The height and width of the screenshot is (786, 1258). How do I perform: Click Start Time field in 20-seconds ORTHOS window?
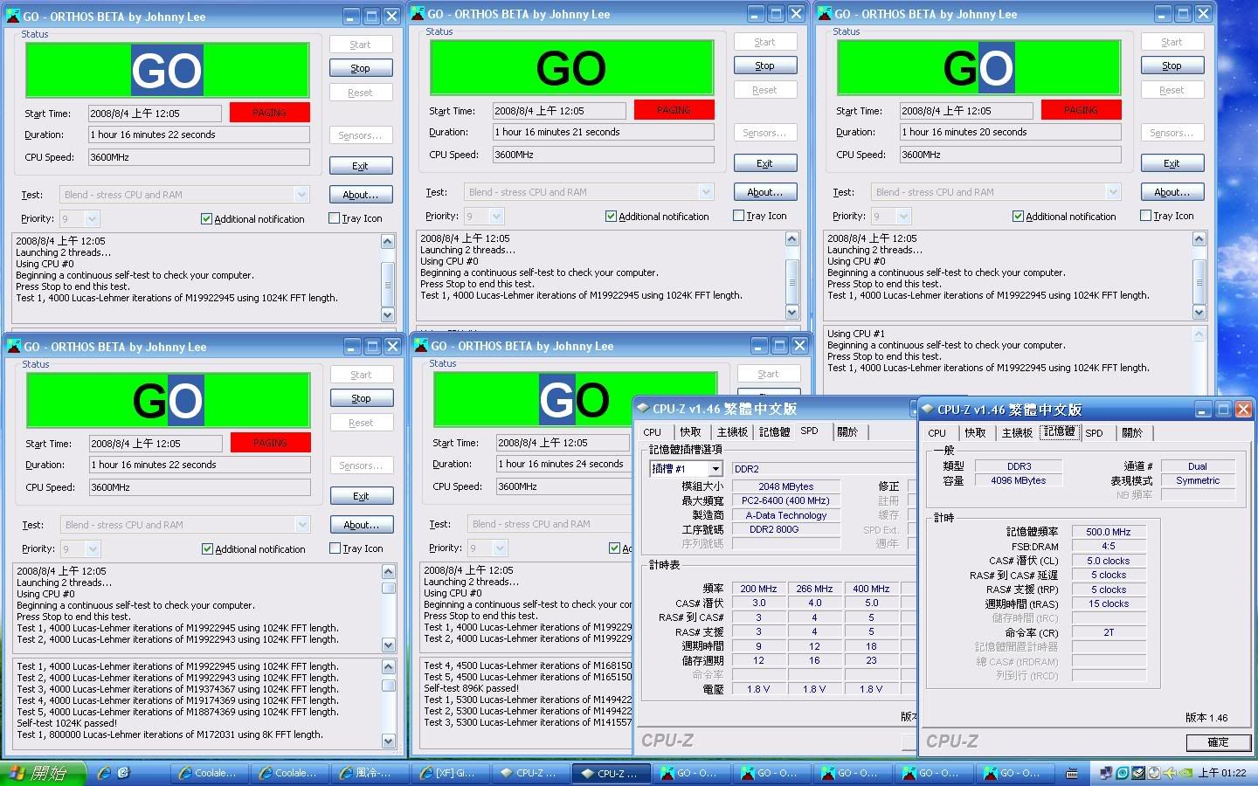pyautogui.click(x=966, y=111)
